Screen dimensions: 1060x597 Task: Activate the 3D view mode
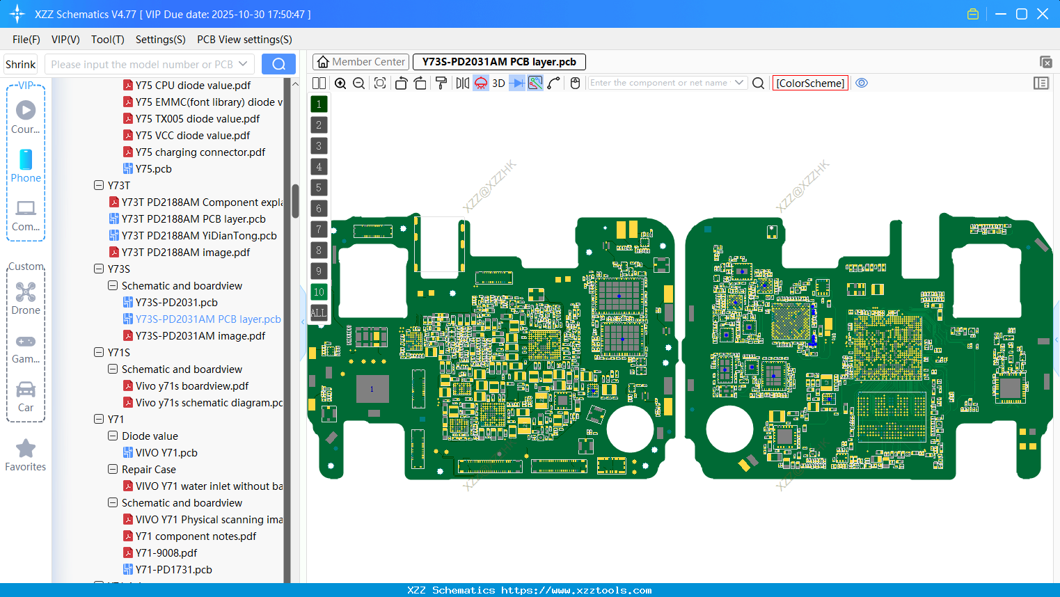point(498,83)
